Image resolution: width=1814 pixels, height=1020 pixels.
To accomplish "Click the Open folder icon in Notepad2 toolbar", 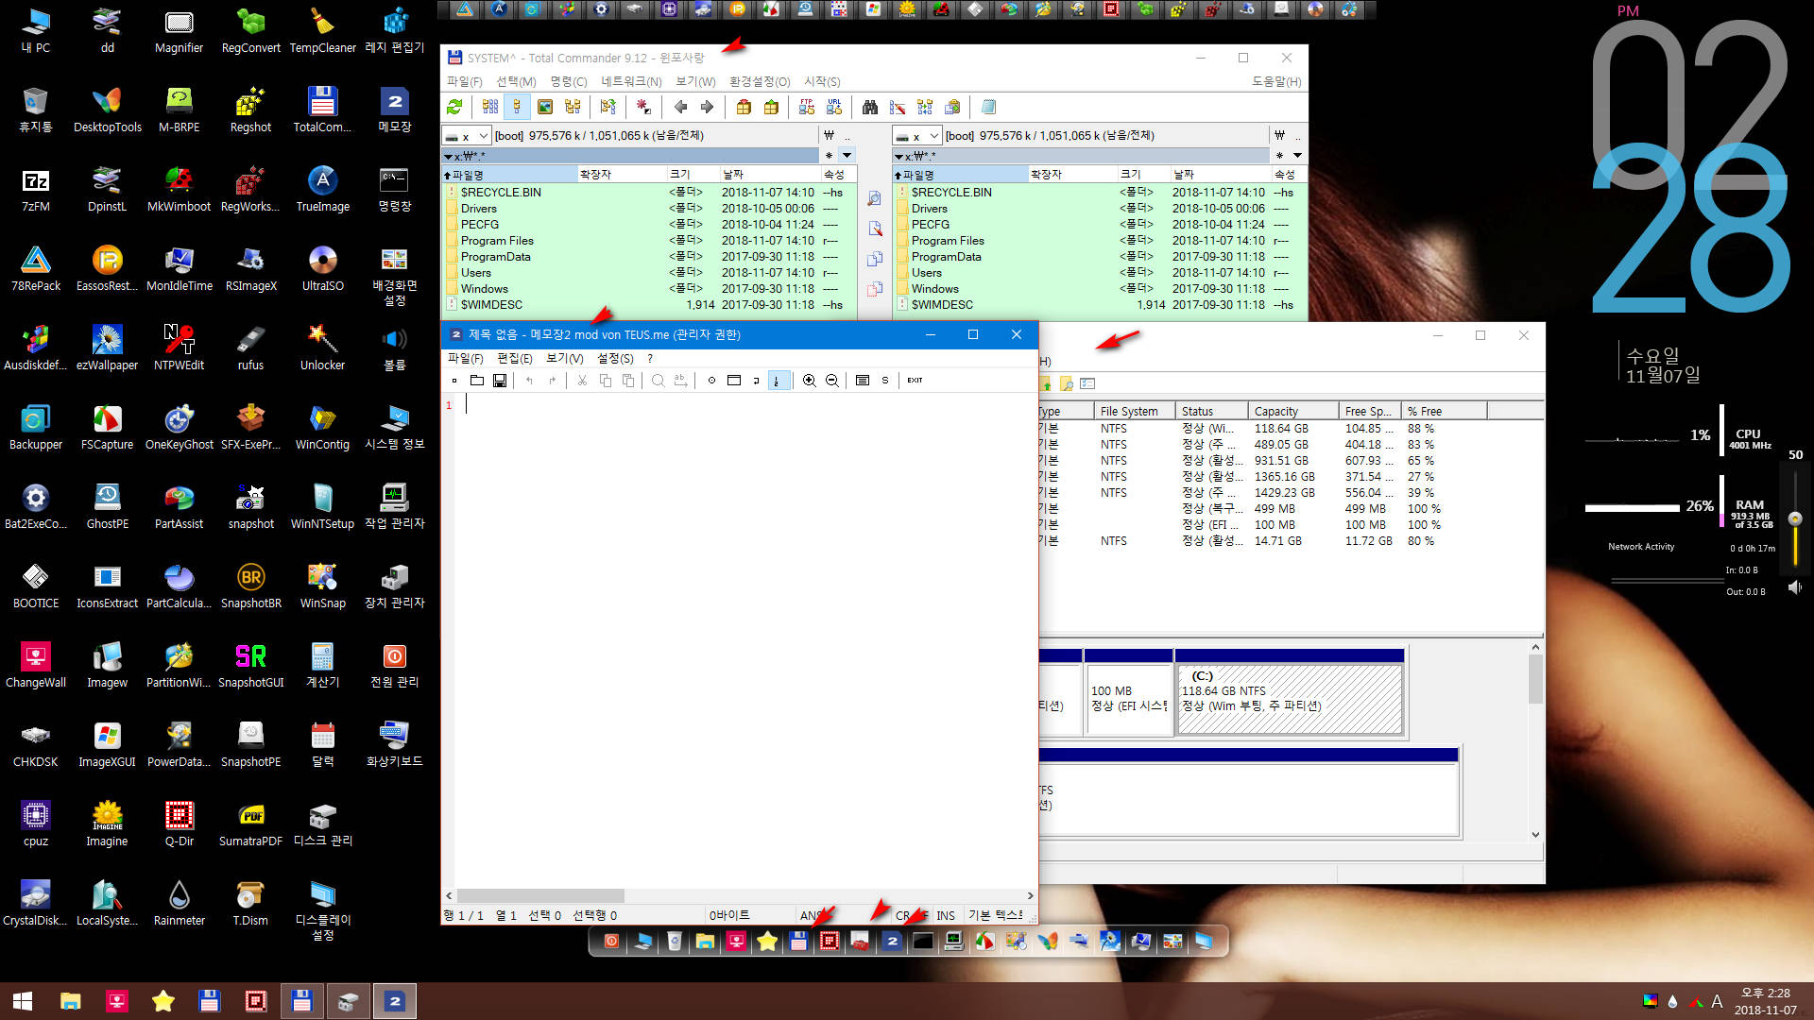I will [476, 381].
